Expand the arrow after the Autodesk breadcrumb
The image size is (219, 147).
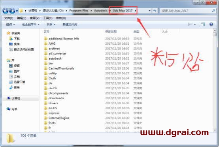(x=110, y=11)
